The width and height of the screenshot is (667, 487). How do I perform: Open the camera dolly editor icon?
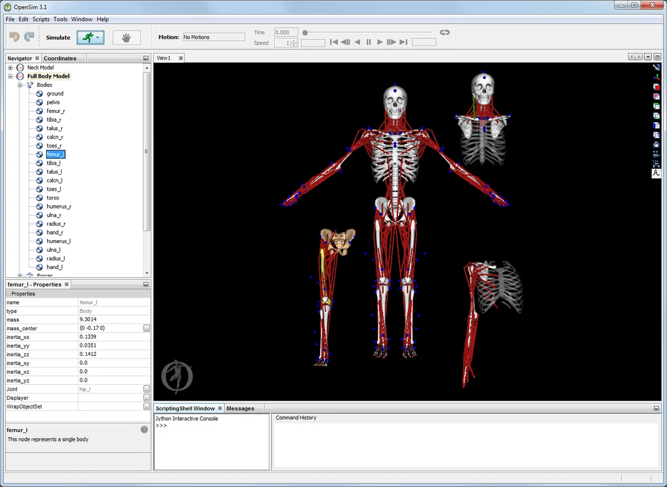(656, 164)
